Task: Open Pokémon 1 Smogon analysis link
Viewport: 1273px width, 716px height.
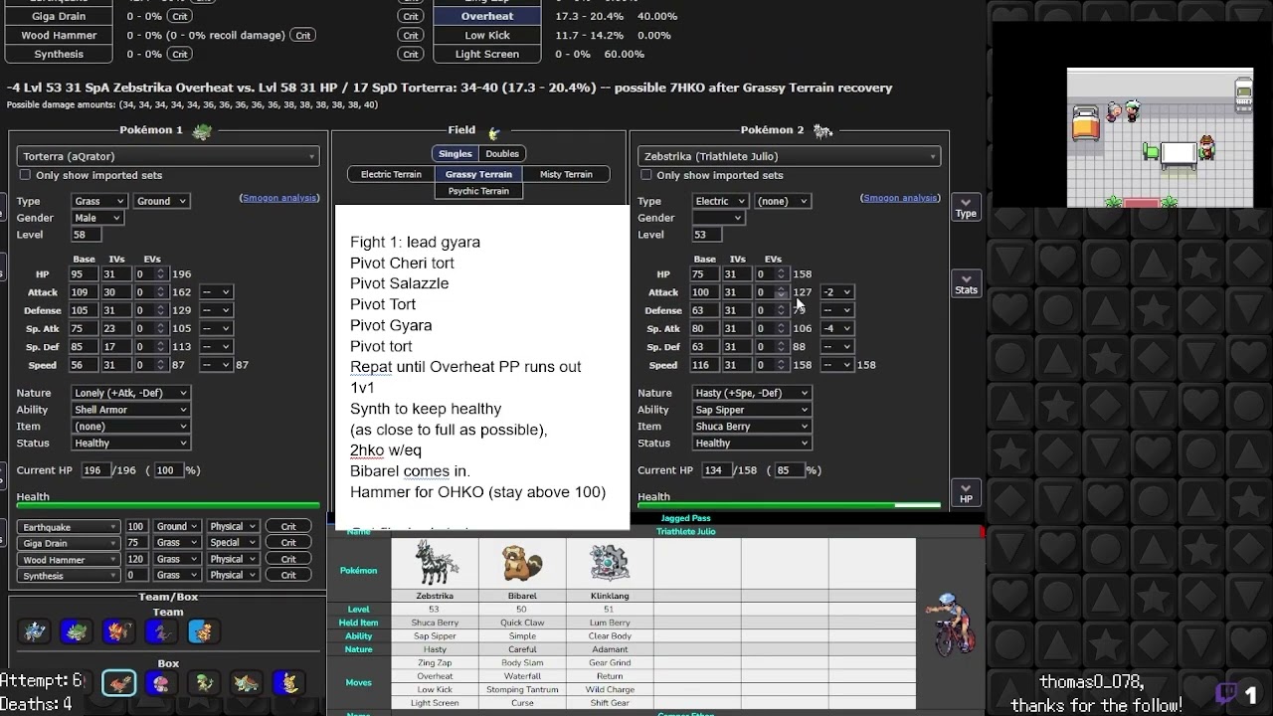Action: (x=279, y=198)
